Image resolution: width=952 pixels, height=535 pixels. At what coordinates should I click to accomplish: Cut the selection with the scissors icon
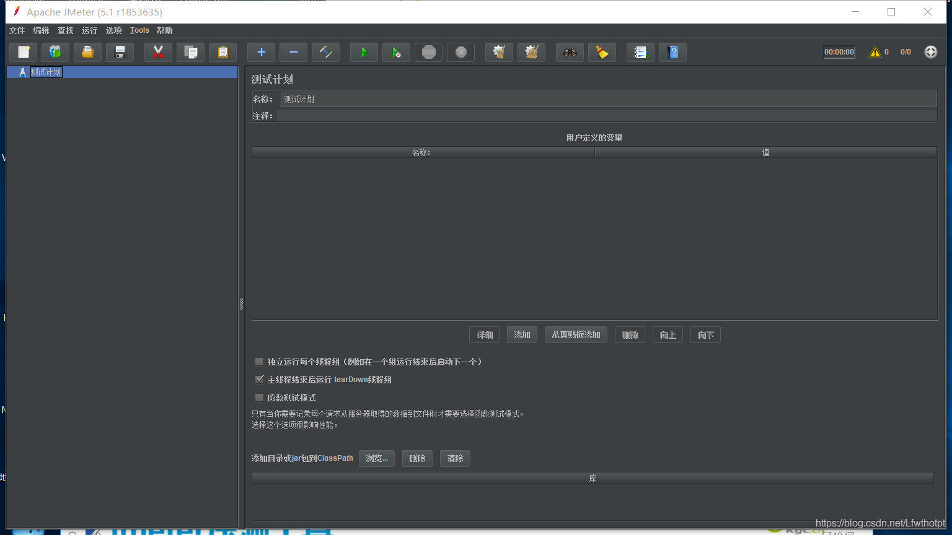click(159, 52)
